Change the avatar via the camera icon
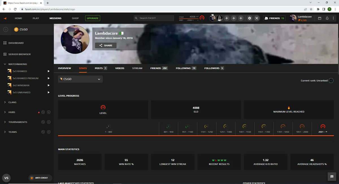 coord(64,48)
